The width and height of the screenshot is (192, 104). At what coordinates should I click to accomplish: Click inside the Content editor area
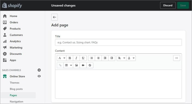[118, 84]
